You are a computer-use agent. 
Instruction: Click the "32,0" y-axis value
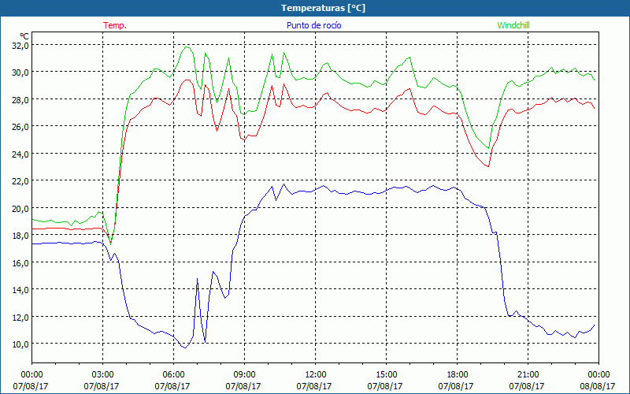pyautogui.click(x=20, y=45)
